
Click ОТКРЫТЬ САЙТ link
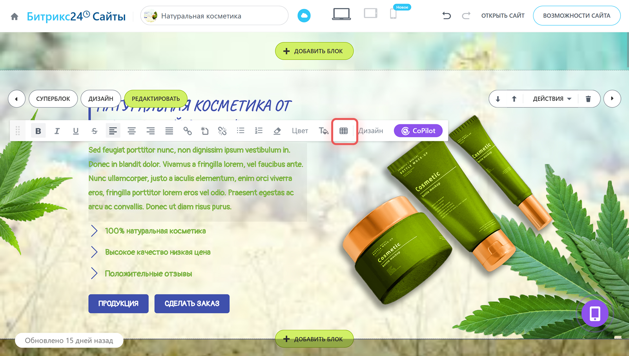click(503, 15)
